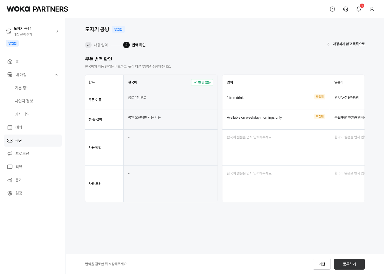This screenshot has height=274, width=384.
Task: Click English 사용 방법 translation field
Action: pyautogui.click(x=276, y=148)
